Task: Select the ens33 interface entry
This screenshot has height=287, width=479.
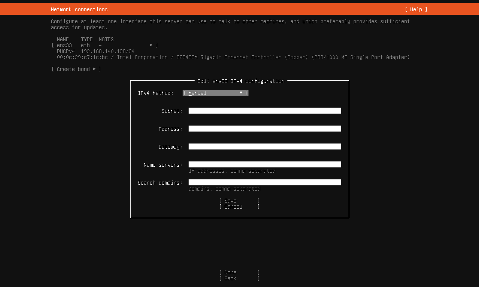Action: 64,45
